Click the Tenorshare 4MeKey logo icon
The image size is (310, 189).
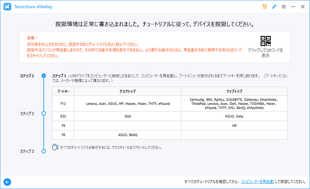(x=7, y=7)
